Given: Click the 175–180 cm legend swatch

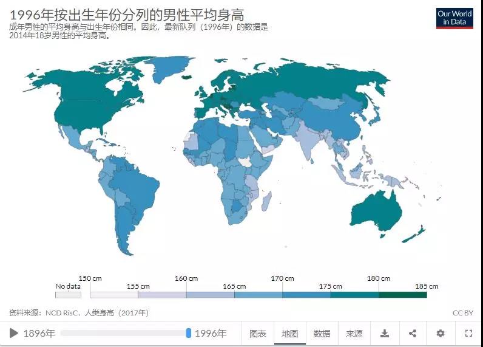Looking at the screenshot, I should click(x=354, y=295).
